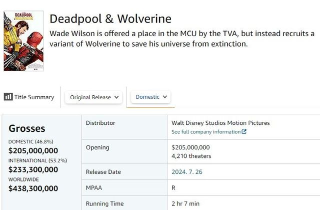320x210 pixels.
Task: Click the Original Release chevron arrow
Action: pyautogui.click(x=117, y=97)
